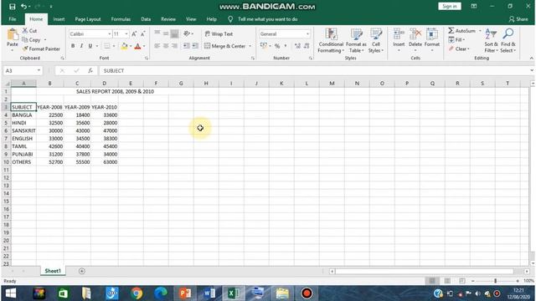
Task: Click the Sign in button
Action: [x=450, y=6]
